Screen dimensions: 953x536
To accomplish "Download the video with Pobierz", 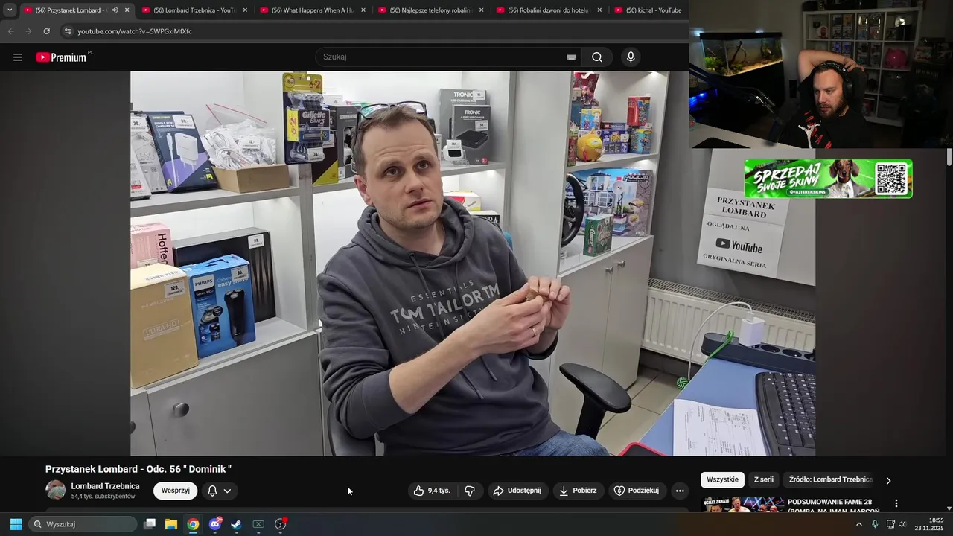I will click(x=578, y=491).
